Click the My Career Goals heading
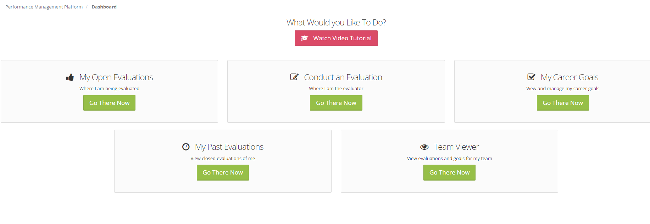This screenshot has height=224, width=650. 569,77
